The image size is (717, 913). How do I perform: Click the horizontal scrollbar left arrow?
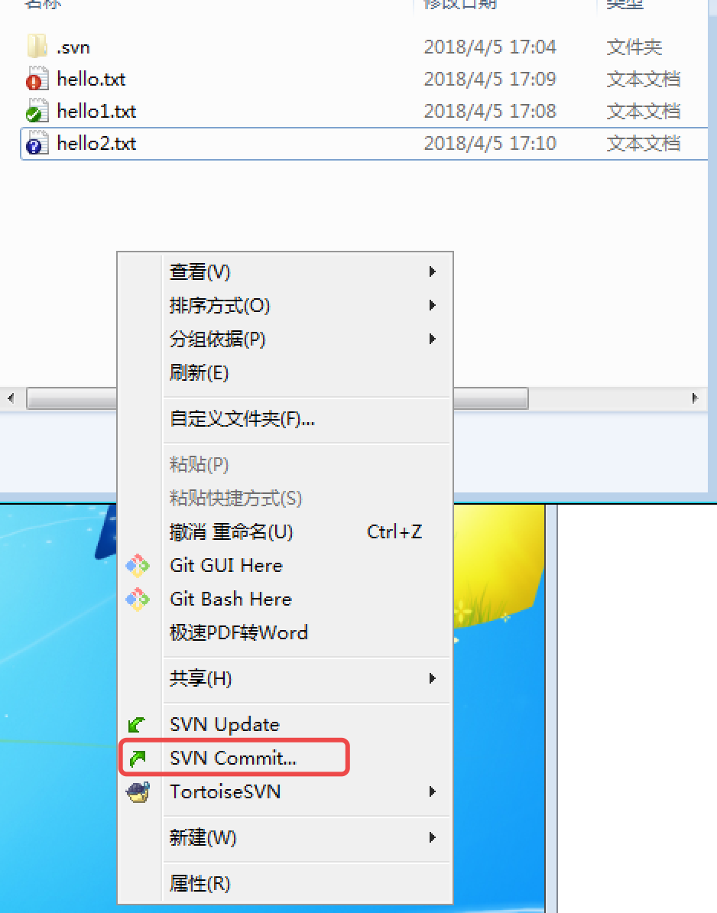[x=11, y=398]
